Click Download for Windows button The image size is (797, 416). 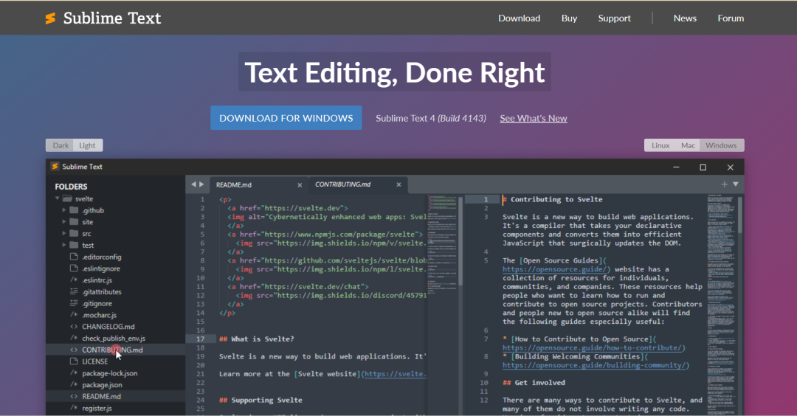286,118
